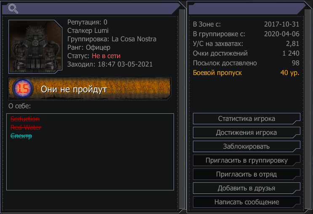Click the Очки достижений stat row
Screen dimensions: 313x214
point(246,53)
